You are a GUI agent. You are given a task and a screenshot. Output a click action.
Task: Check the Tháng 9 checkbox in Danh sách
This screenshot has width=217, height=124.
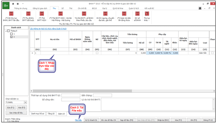[x=8, y=31]
